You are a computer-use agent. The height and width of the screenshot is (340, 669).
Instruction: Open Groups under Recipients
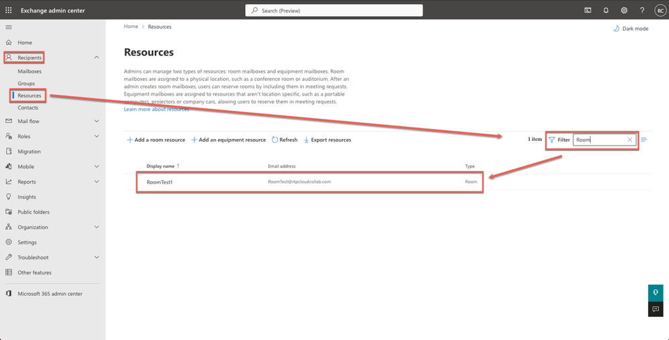(x=26, y=83)
